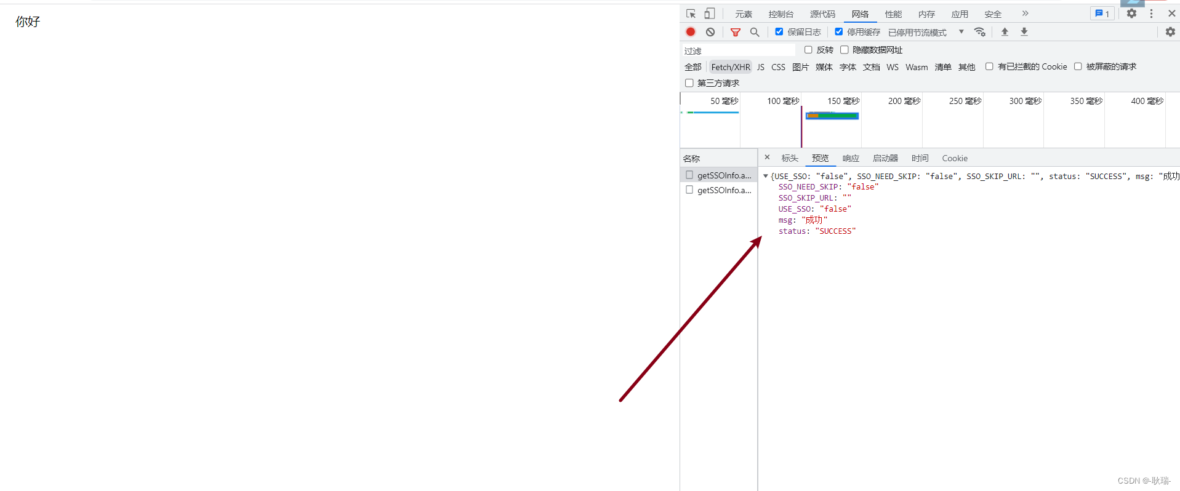Show more DevTools tabs chevron
This screenshot has height=491, width=1180.
point(1025,14)
